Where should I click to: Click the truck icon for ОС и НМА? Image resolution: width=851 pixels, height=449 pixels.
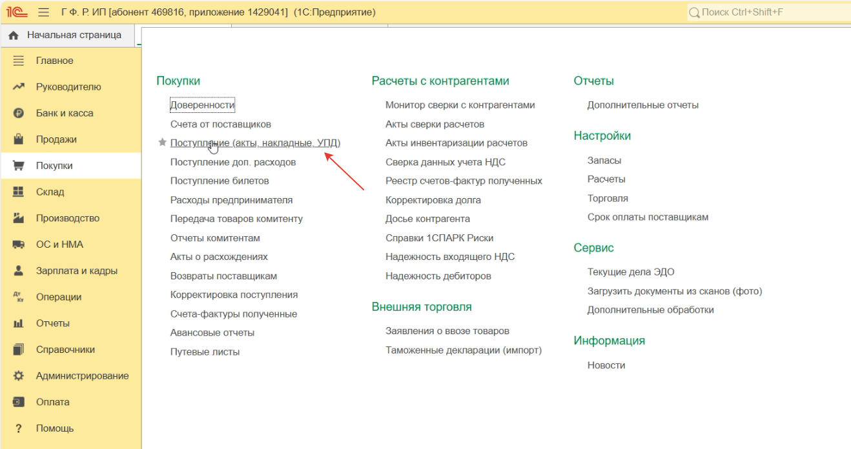coord(19,244)
